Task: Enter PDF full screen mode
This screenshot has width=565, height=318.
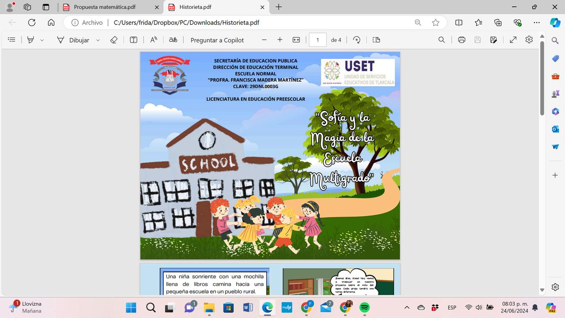Action: click(513, 40)
